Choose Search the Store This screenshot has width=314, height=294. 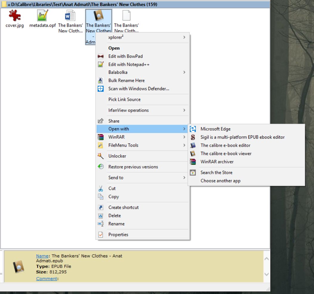coord(246,173)
